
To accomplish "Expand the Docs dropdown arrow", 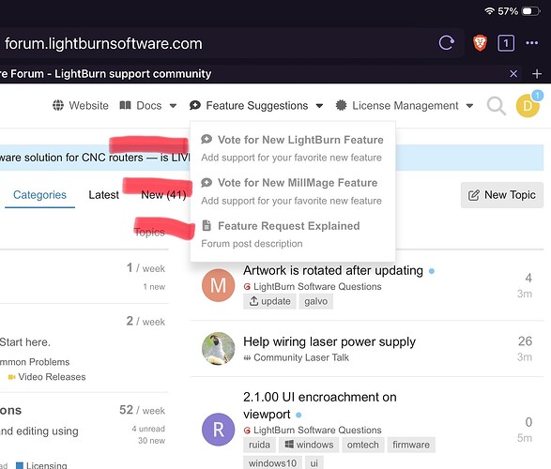I will pyautogui.click(x=173, y=106).
